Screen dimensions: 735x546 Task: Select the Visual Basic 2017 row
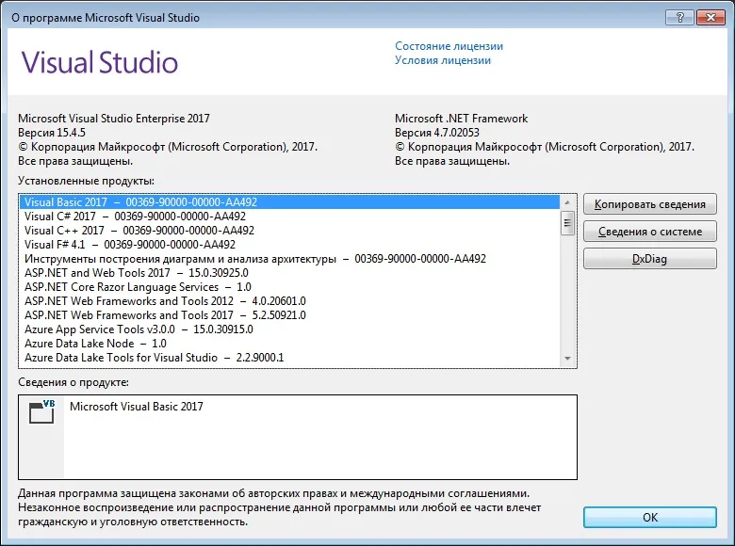point(289,202)
